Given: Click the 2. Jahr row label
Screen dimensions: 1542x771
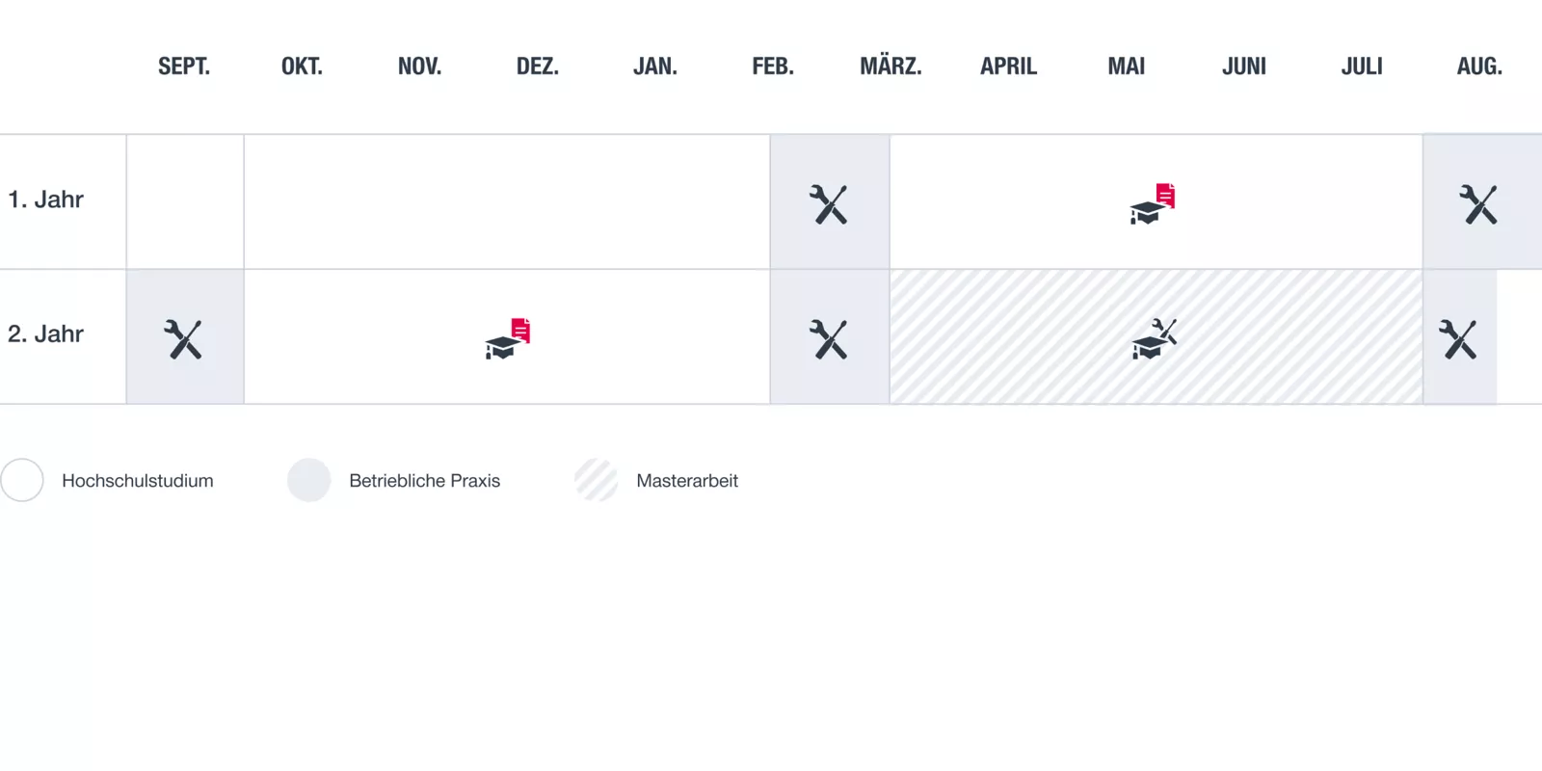Looking at the screenshot, I should (46, 334).
